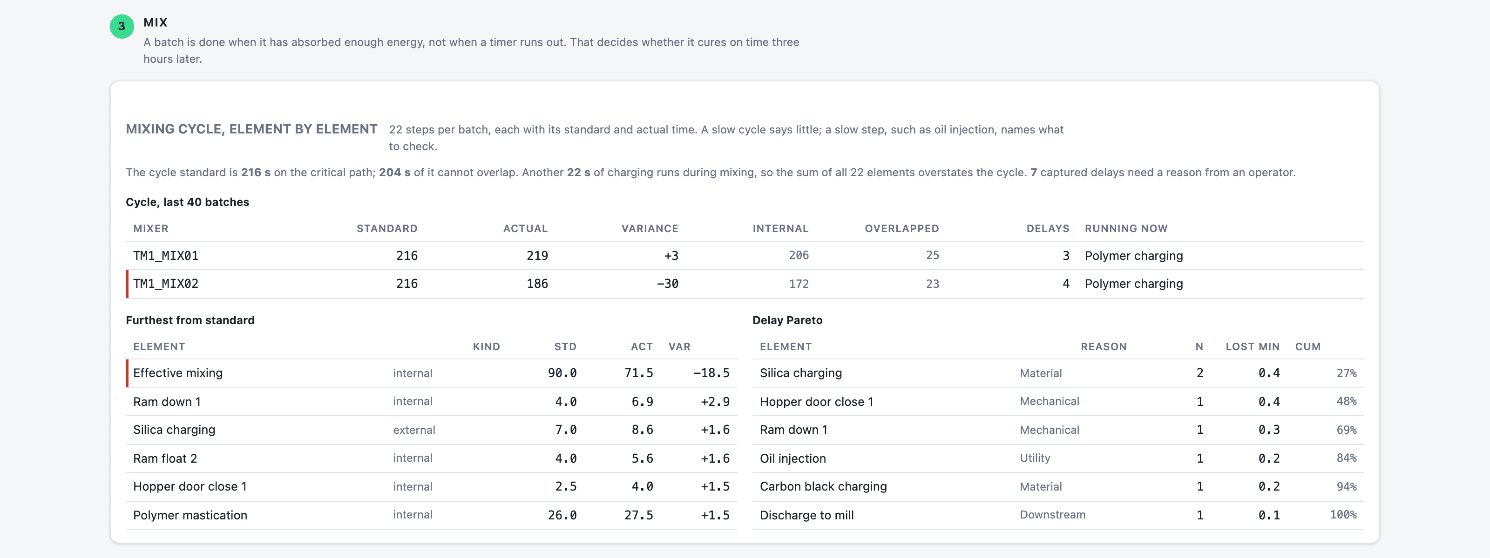The width and height of the screenshot is (1490, 558).
Task: Sort by the VARIANCE column header
Action: (x=649, y=228)
